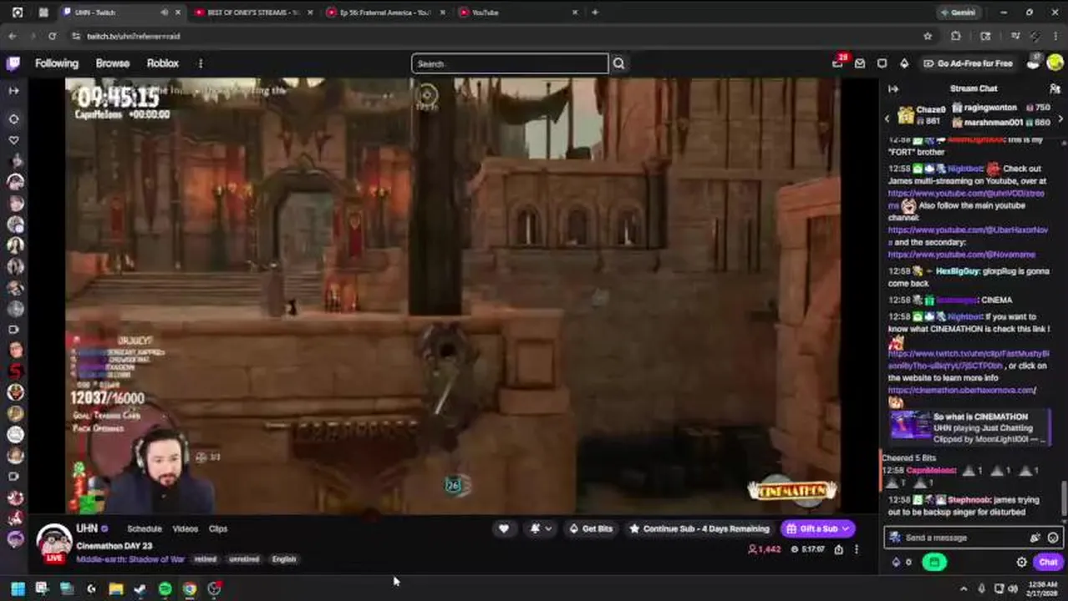The height and width of the screenshot is (601, 1068).
Task: Open File Explorer from taskbar
Action: (116, 588)
